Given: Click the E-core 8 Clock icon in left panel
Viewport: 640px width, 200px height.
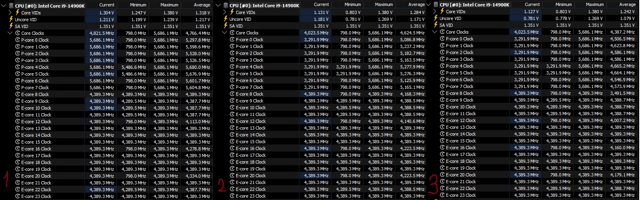Looking at the screenshot, I should [18, 94].
